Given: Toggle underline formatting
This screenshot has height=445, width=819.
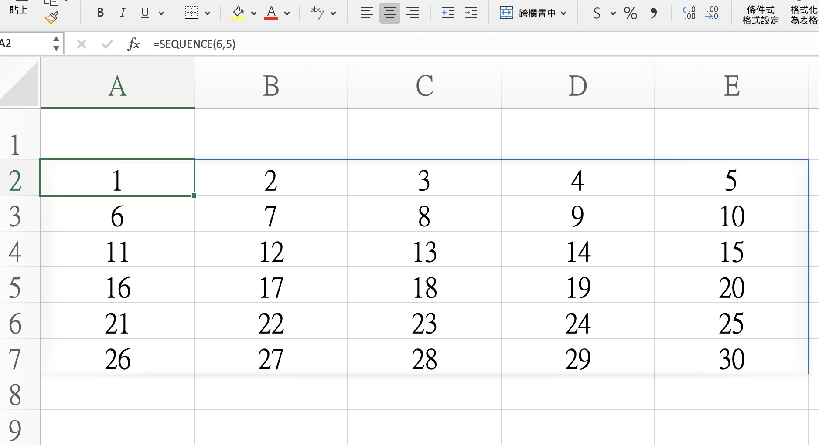Looking at the screenshot, I should 145,13.
